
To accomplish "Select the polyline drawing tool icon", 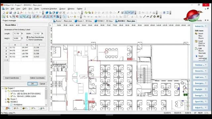I will coord(148,17).
